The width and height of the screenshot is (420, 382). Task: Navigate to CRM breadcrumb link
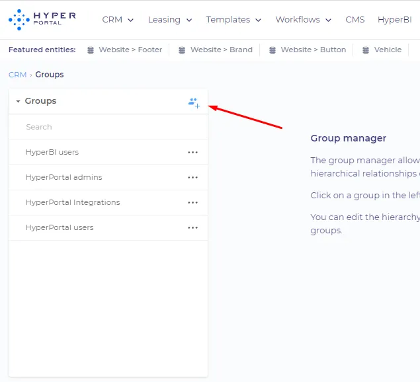(17, 75)
